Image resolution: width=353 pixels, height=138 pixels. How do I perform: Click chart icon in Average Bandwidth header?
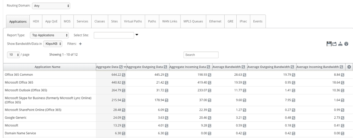tap(243, 67)
